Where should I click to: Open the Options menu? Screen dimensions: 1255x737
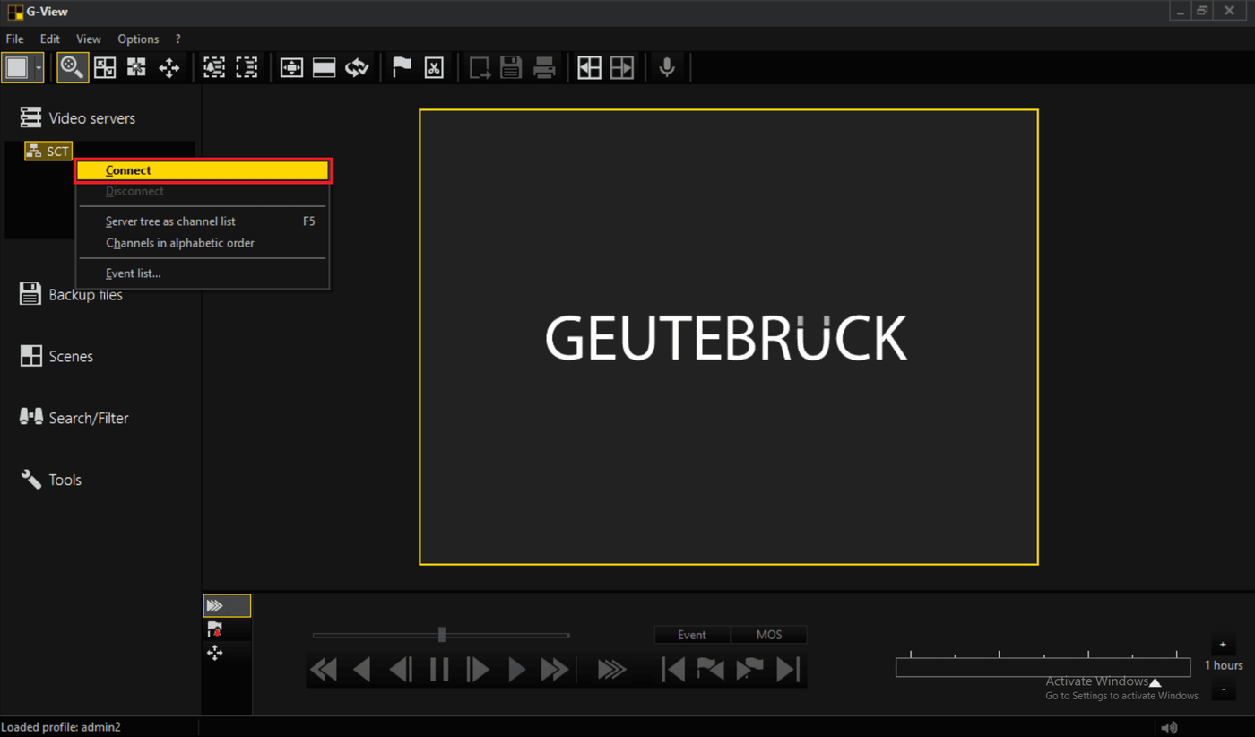138,39
